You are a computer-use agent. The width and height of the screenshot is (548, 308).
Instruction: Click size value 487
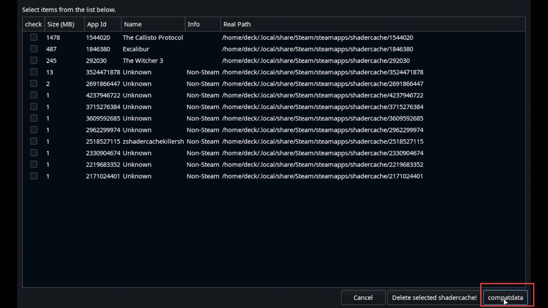(51, 49)
